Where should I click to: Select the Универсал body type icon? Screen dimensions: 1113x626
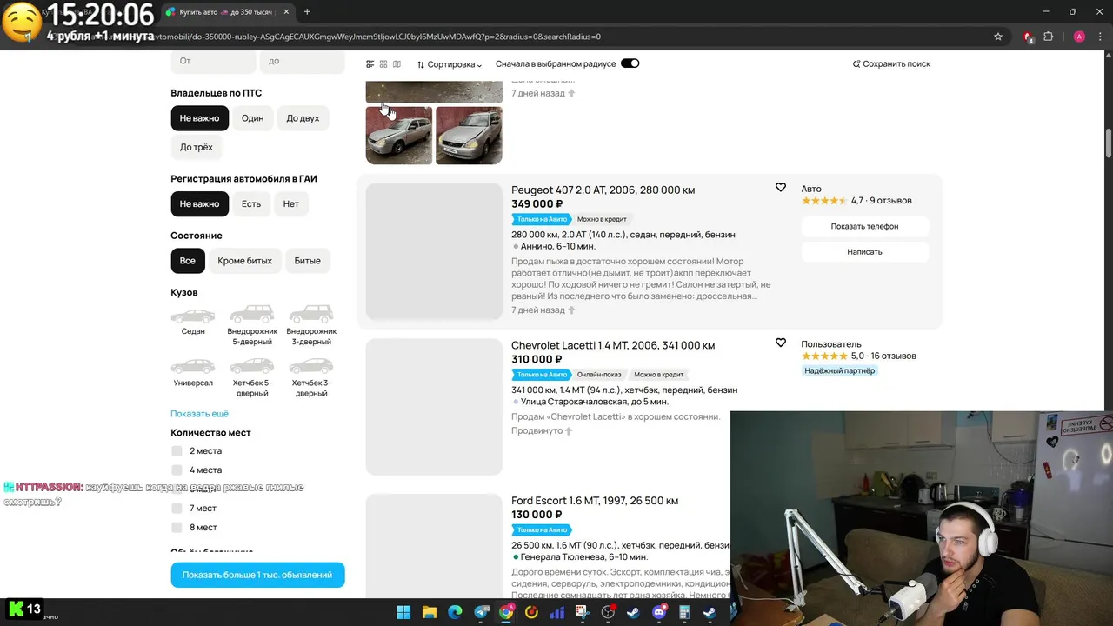tap(193, 366)
